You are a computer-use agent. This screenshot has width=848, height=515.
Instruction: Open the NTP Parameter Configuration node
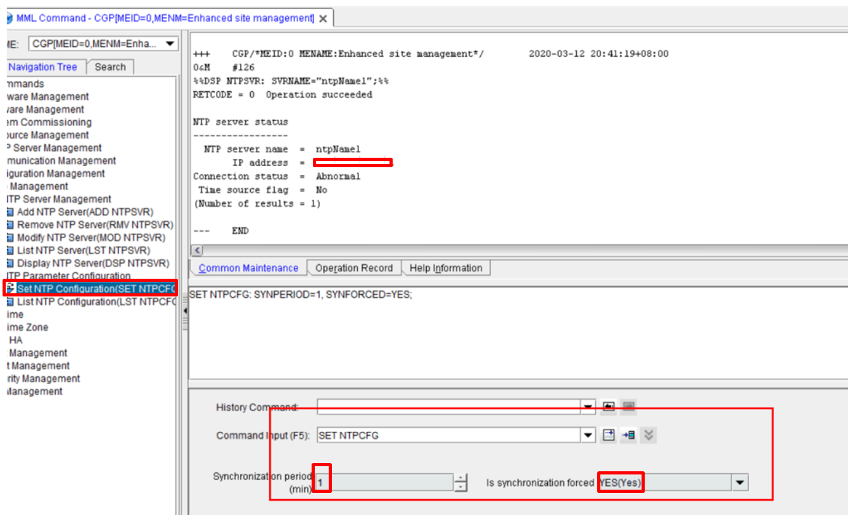click(68, 276)
